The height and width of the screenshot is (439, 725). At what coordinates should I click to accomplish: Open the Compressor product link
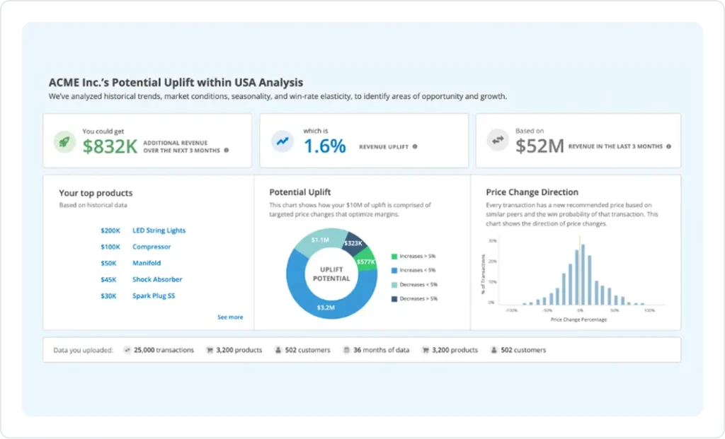tap(152, 247)
